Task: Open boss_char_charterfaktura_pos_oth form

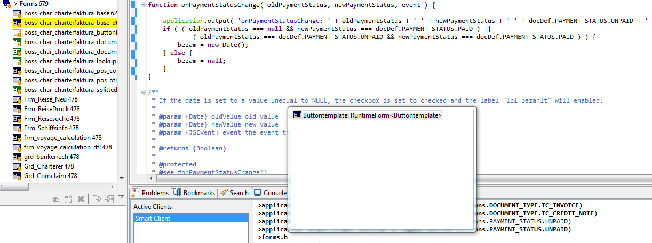Action: (70, 80)
